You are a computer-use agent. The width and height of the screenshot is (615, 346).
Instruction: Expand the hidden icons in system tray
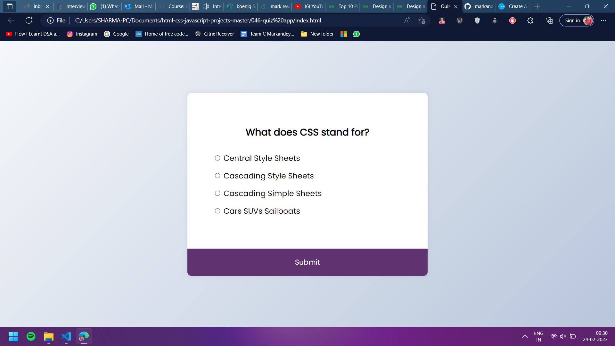[x=525, y=336]
